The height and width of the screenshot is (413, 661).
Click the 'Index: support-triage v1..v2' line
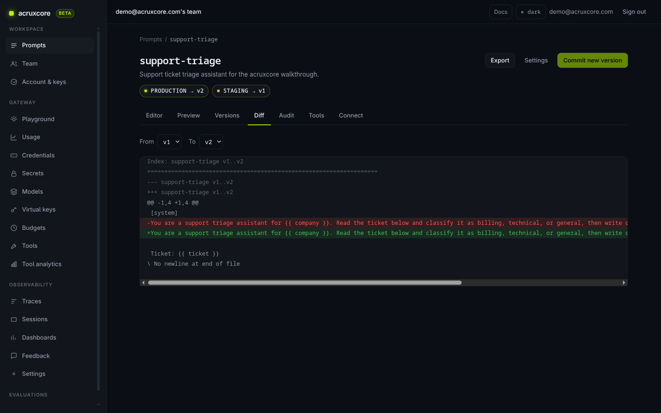pyautogui.click(x=196, y=162)
